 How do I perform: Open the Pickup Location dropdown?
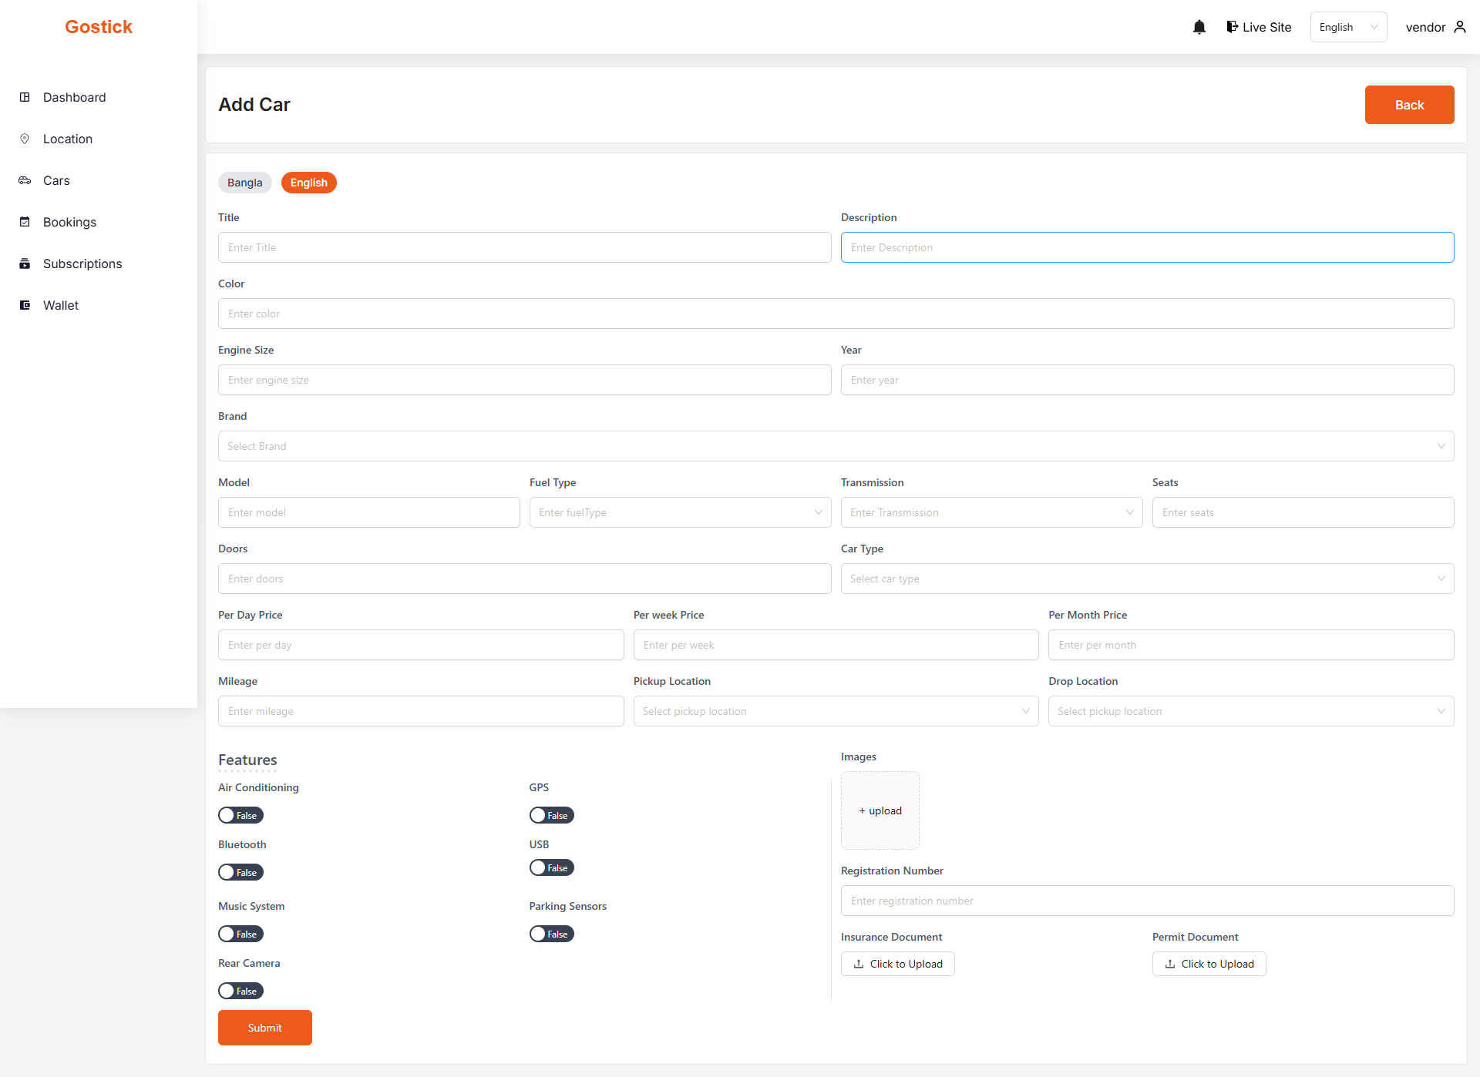click(836, 711)
